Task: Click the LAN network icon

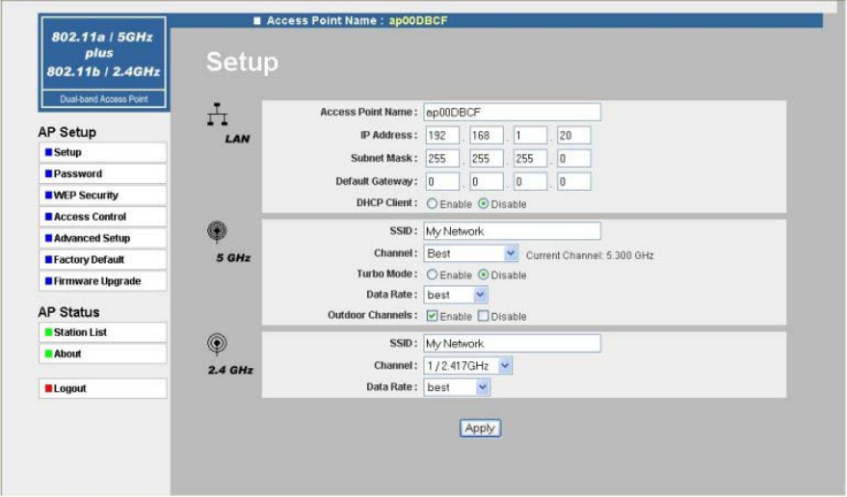Action: (x=217, y=114)
